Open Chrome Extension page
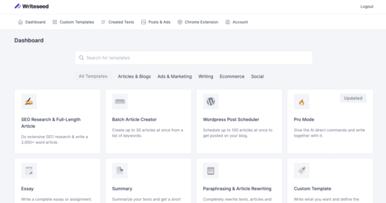Screen dimensions: 386x203 pyautogui.click(x=198, y=22)
